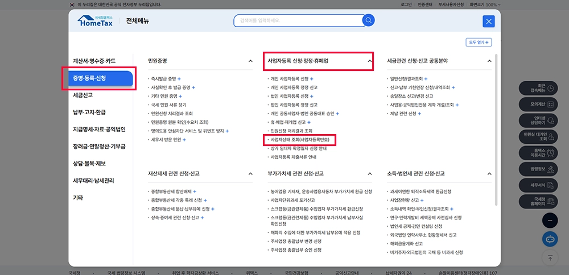Select 증명·등록·신청 menu category
This screenshot has height=275, width=569.
[x=101, y=78]
